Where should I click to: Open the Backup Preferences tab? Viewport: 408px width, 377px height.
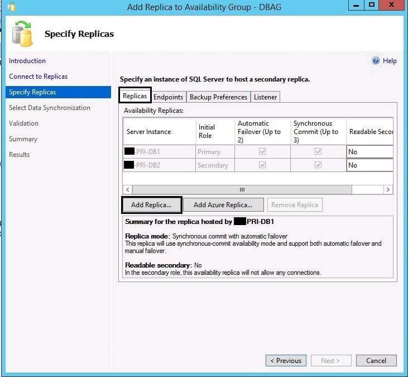(x=218, y=97)
